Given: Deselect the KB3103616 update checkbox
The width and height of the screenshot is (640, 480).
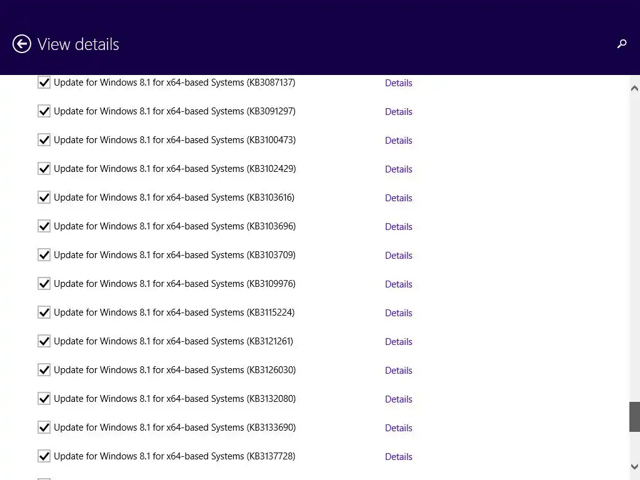Looking at the screenshot, I should [x=44, y=197].
